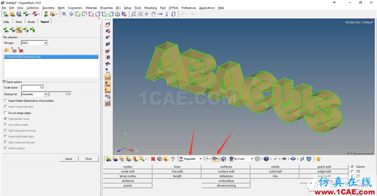Open the folder browse file icon
The width and height of the screenshot is (377, 196).
7,50
